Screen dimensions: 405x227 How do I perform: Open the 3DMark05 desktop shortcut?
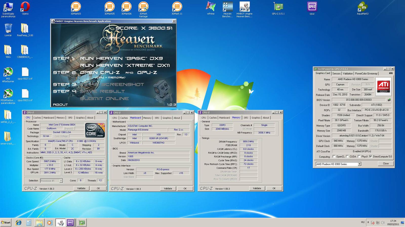click(x=109, y=8)
